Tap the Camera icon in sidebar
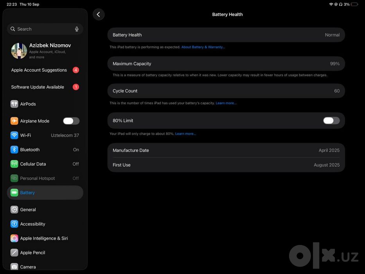Screen dimensions: 365x274 click(x=14, y=267)
